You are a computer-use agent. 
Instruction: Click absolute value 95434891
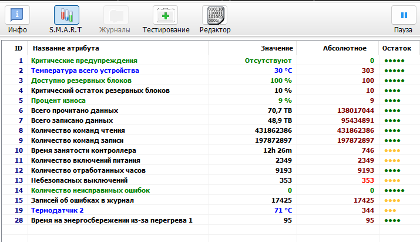click(x=357, y=120)
